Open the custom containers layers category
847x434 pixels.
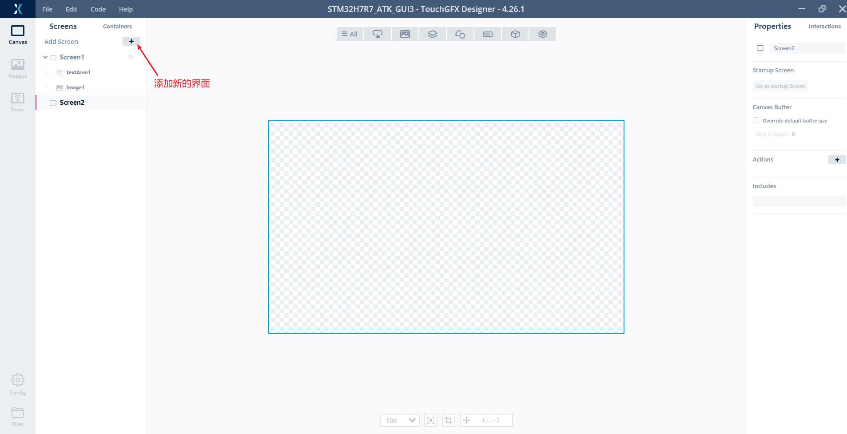(x=543, y=34)
